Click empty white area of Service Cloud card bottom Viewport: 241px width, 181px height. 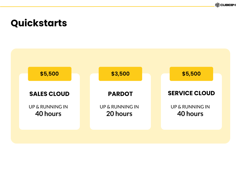[191, 124]
